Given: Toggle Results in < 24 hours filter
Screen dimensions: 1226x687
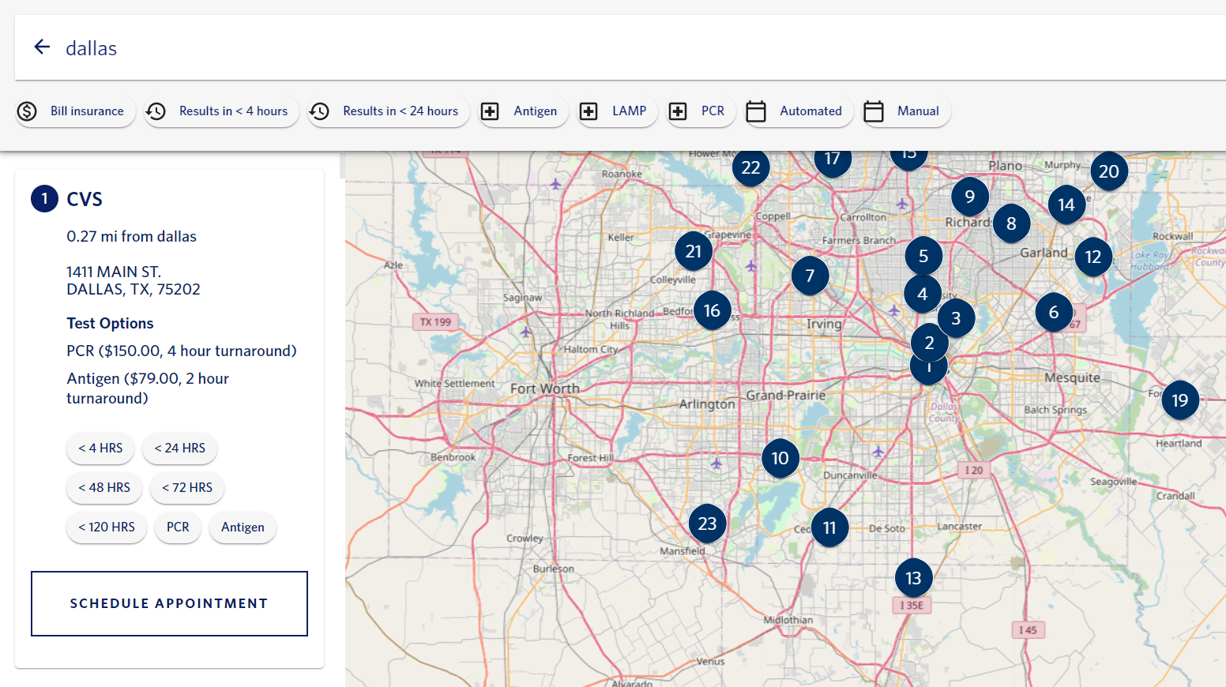Looking at the screenshot, I should click(x=388, y=111).
